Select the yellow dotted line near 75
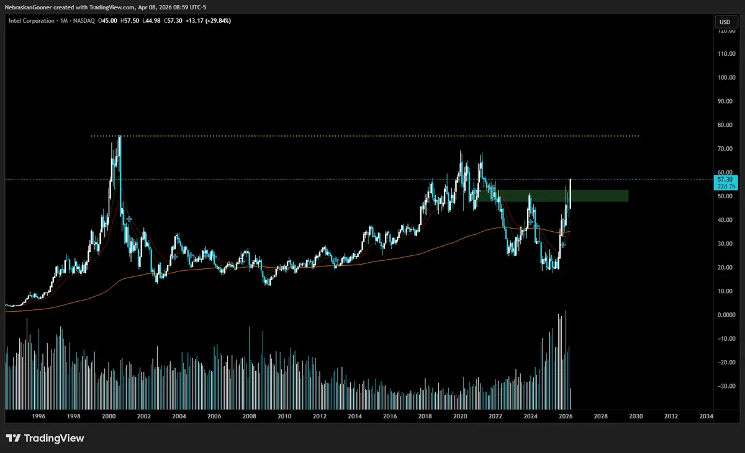 365,136
